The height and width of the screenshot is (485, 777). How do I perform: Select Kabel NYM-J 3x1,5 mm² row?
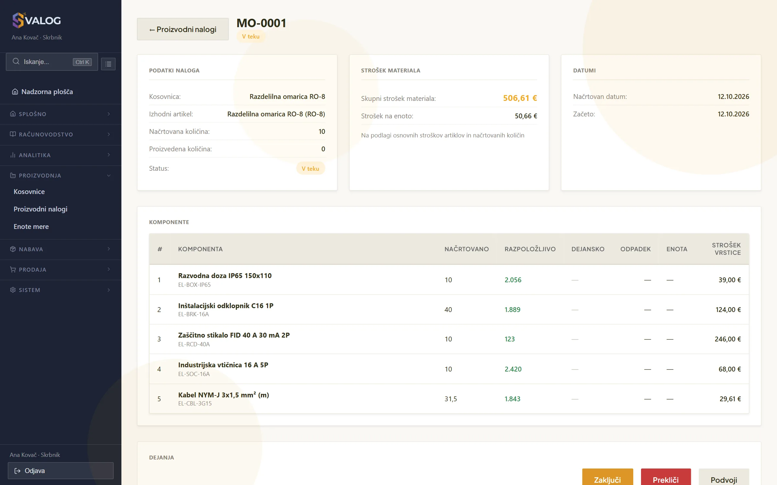tap(449, 399)
